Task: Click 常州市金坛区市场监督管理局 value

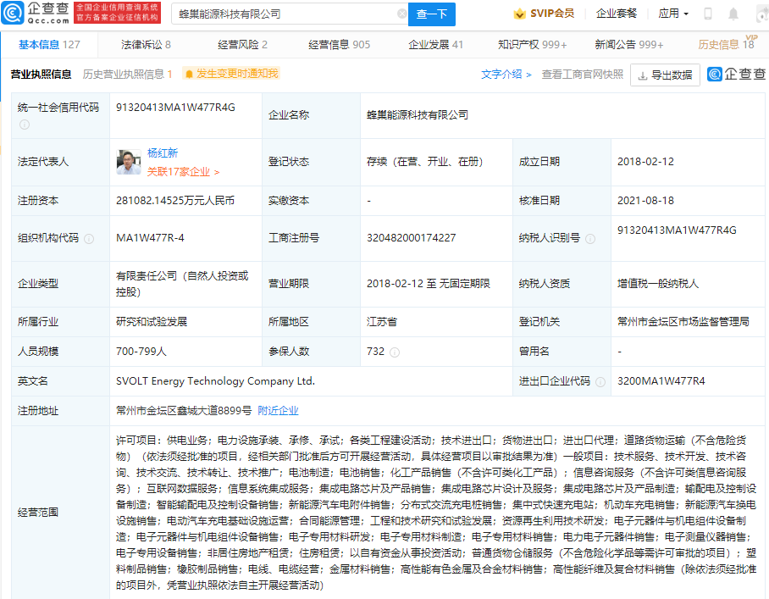Action: coord(683,322)
